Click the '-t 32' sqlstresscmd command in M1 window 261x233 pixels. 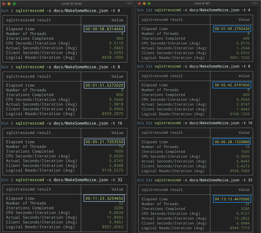pos(203,180)
